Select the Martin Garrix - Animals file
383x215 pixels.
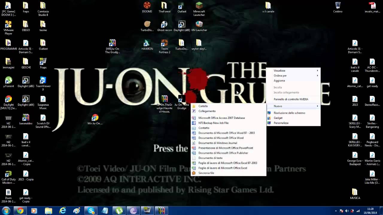click(x=372, y=158)
